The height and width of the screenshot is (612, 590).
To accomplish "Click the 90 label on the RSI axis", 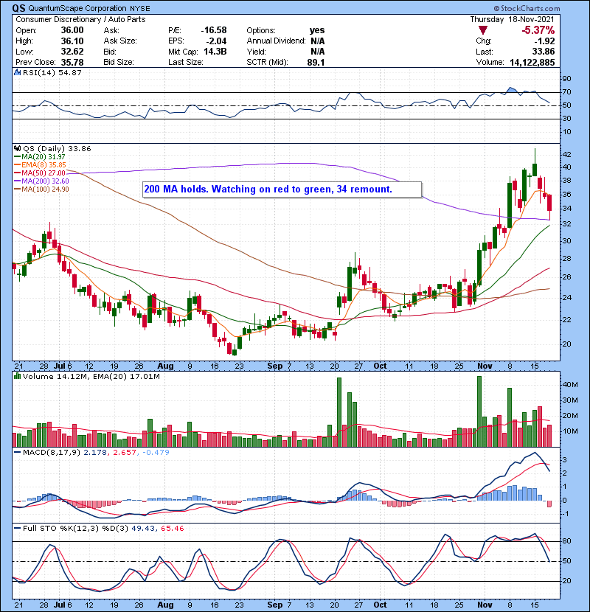I will pos(566,79).
